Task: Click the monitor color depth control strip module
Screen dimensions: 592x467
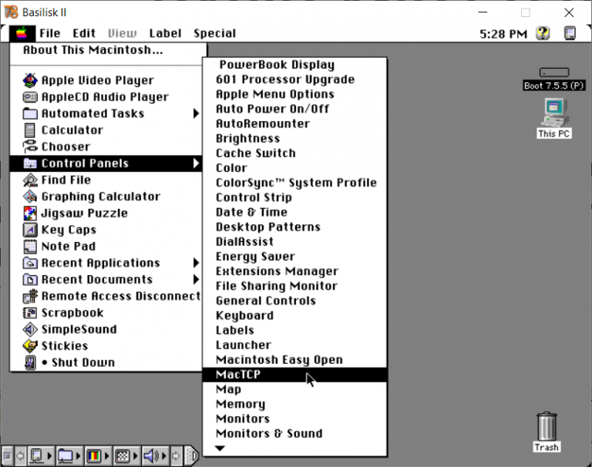Action: point(98,456)
